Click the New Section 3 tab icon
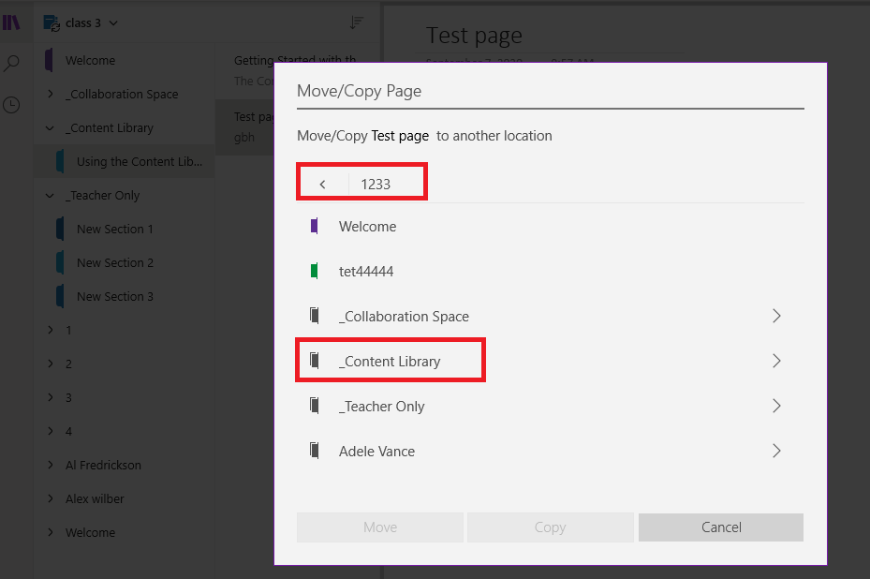The image size is (870, 579). click(60, 296)
